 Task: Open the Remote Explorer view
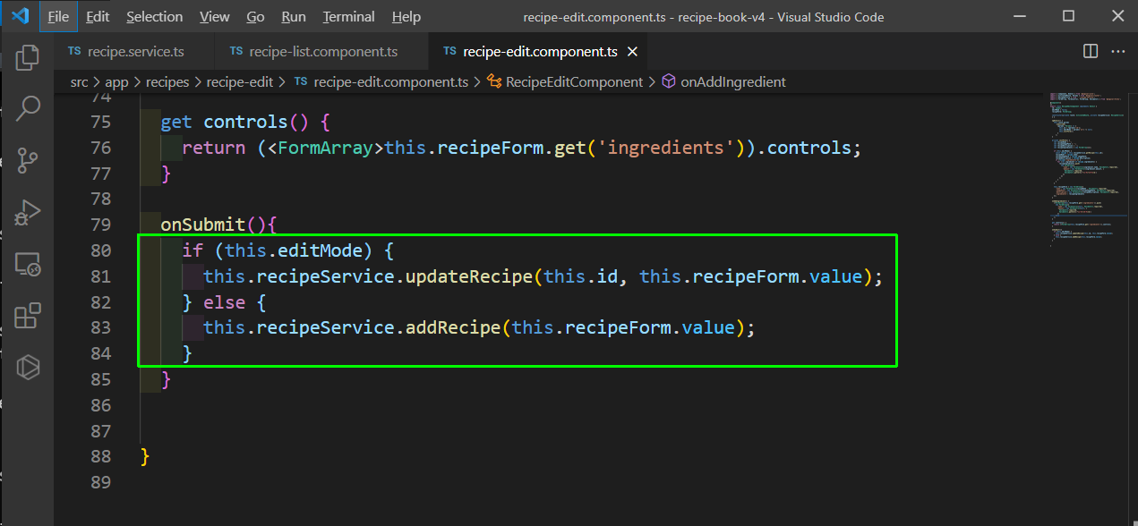[28, 264]
